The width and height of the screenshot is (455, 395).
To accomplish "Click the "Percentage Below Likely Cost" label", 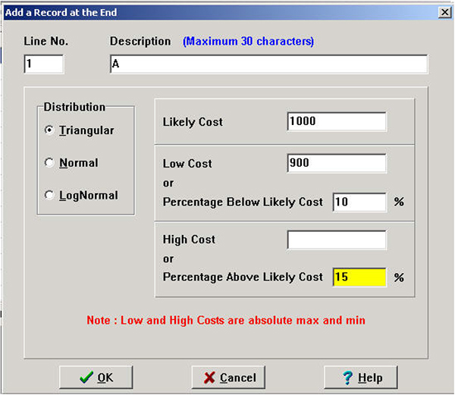I will tap(243, 202).
